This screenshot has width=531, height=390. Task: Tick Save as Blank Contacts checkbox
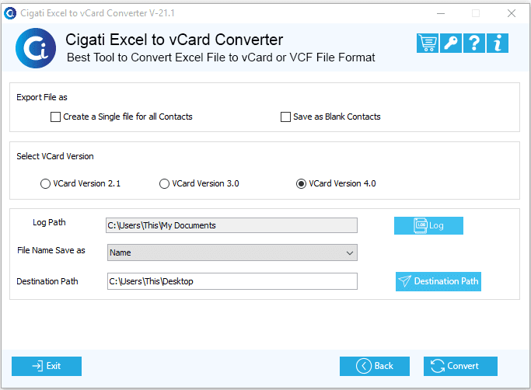(285, 117)
